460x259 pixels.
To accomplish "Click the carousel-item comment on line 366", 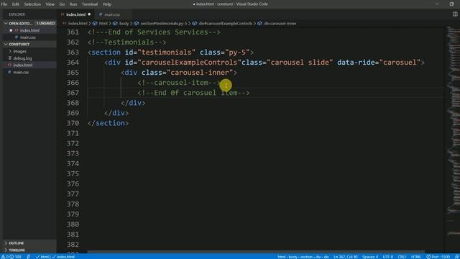I will point(179,83).
